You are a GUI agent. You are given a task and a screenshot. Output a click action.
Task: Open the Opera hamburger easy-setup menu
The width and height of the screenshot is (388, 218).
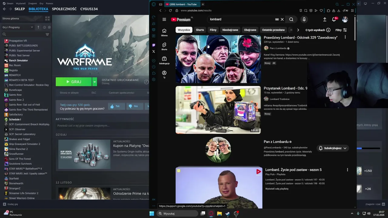click(352, 11)
